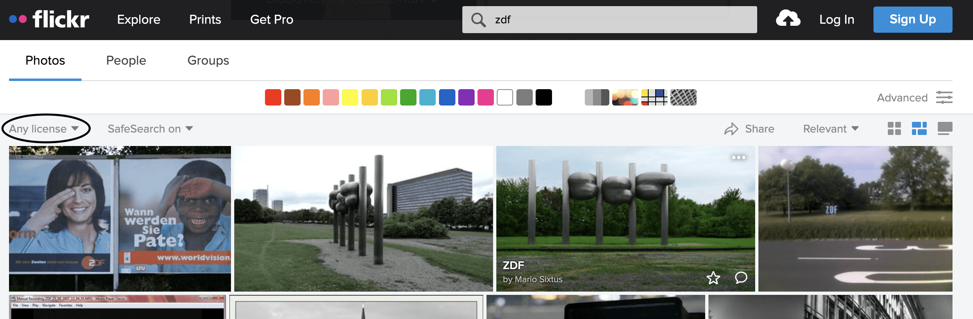Expand the Relevant sort dropdown
Viewport: 973px width, 319px height.
(830, 129)
